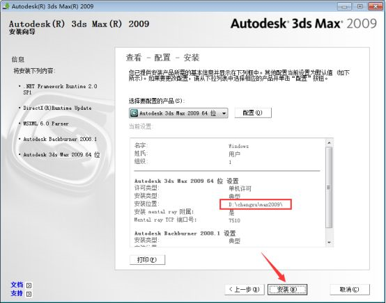386x303 pixels.
Task: Click the arrow icon next to 支持
Action: 29,294
